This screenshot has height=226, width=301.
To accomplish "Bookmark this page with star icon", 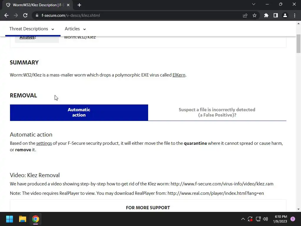I will (x=255, y=15).
